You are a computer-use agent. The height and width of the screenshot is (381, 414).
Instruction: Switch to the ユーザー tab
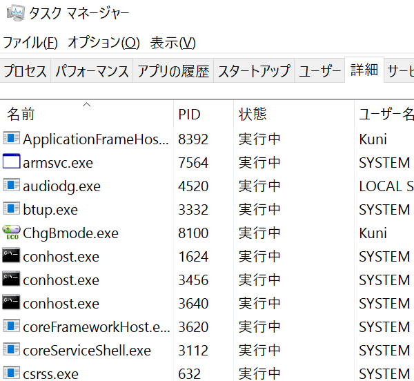tap(319, 71)
